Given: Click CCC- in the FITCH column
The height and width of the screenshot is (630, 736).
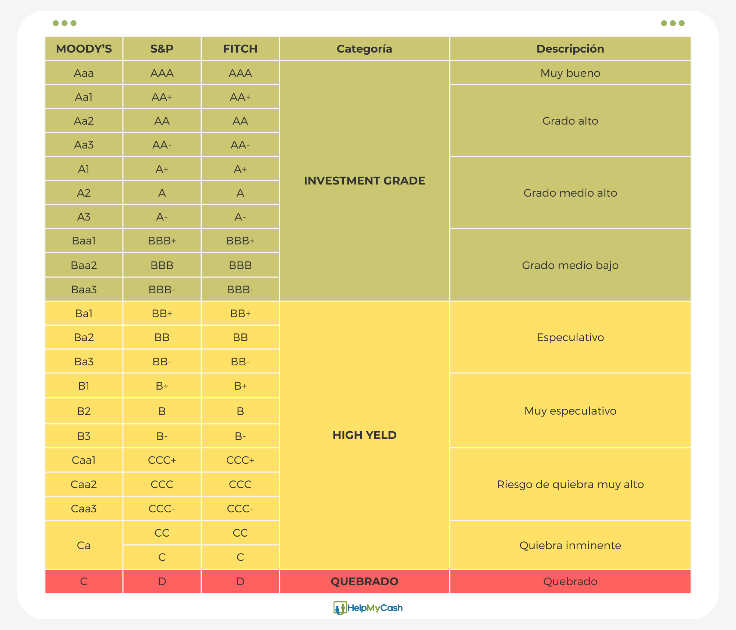Looking at the screenshot, I should click(x=240, y=508).
